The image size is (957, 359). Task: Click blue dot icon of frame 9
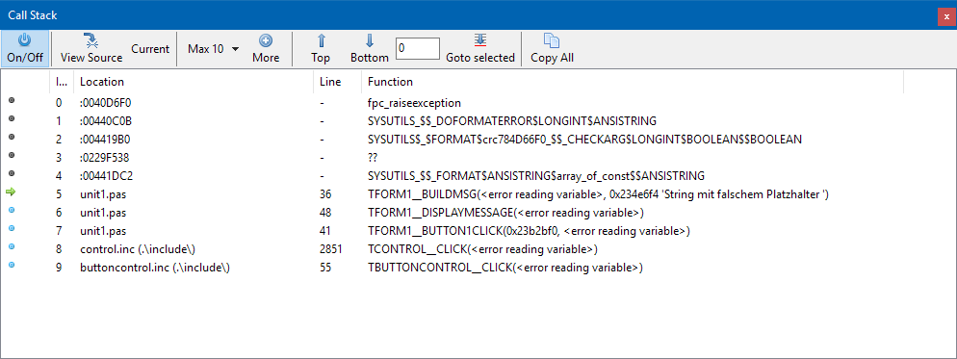click(11, 265)
